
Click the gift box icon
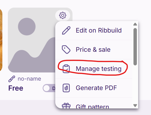pyautogui.click(x=66, y=106)
